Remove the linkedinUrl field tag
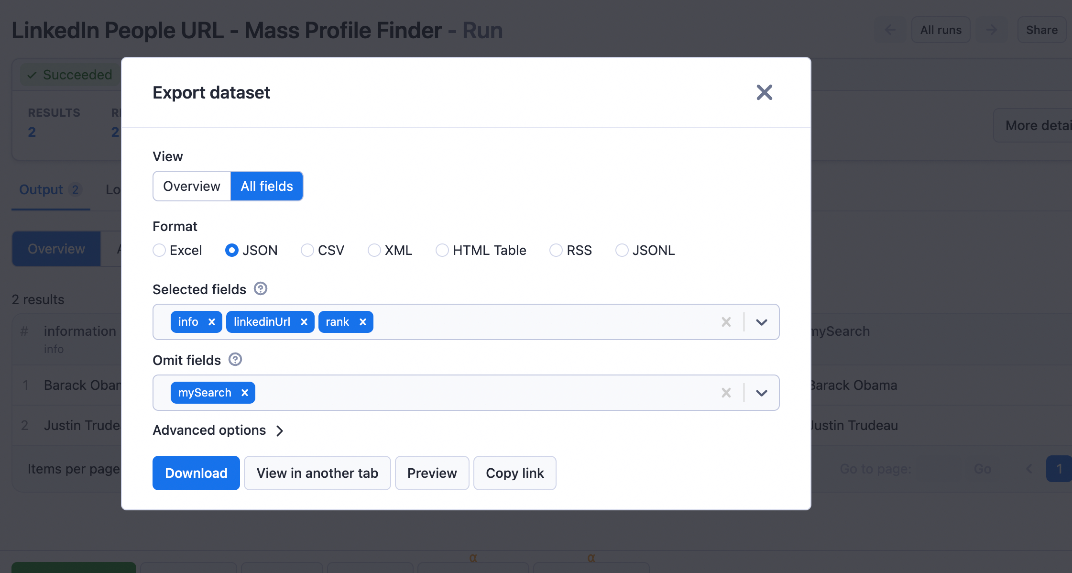 click(304, 321)
